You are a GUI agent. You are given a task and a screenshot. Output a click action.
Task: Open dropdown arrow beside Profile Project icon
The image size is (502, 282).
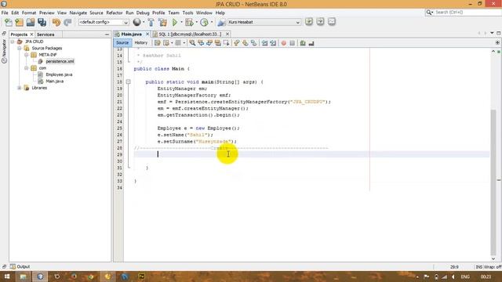point(211,22)
